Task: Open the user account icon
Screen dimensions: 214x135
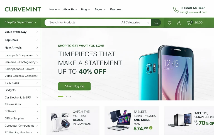Action: 179,23
